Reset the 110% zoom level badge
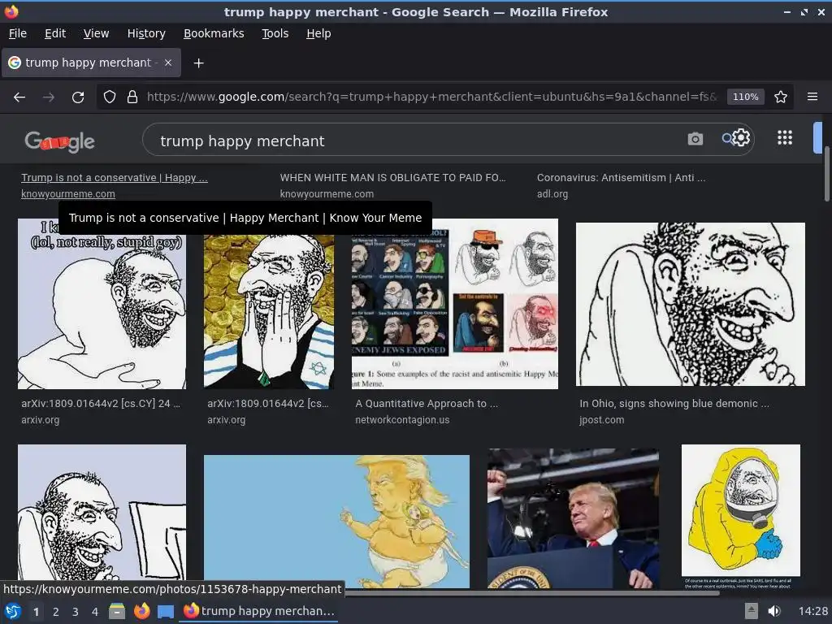Viewport: 832px width, 624px height. [746, 97]
